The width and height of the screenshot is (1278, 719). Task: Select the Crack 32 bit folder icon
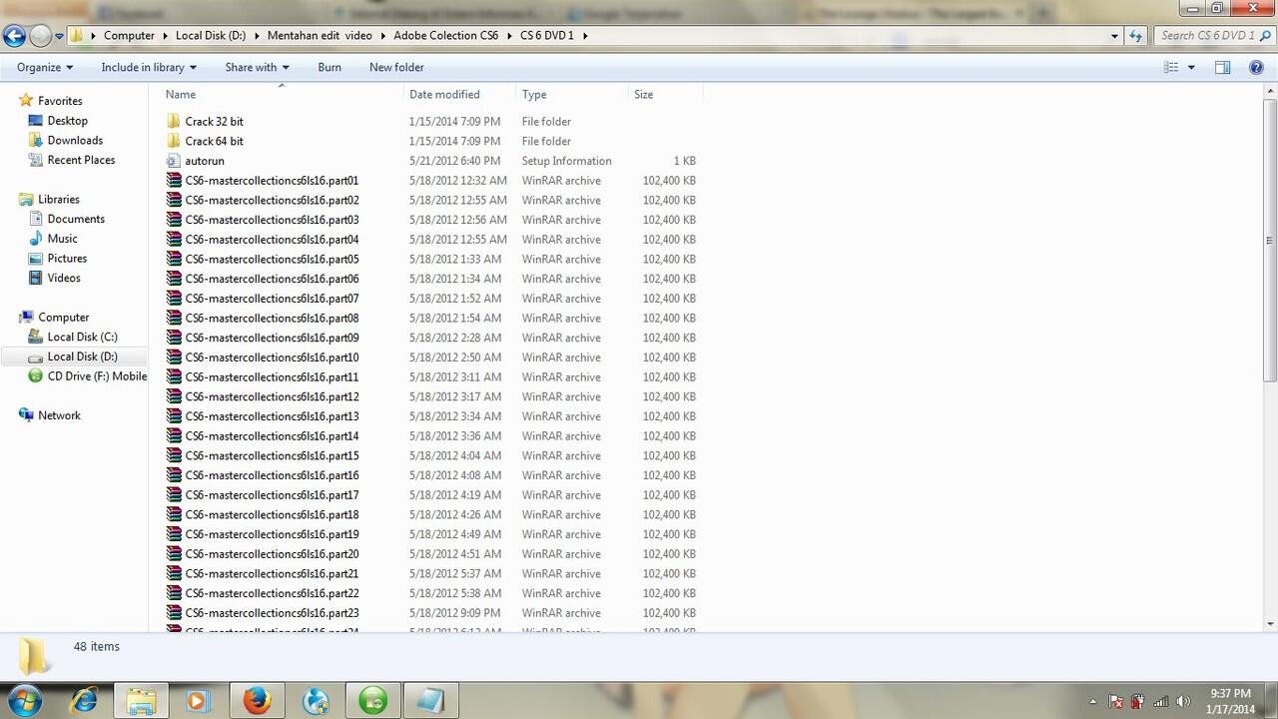174,121
